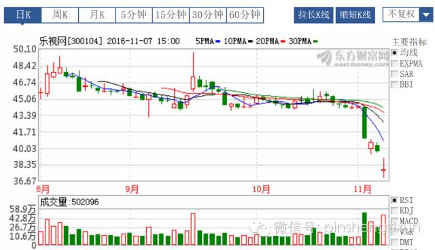Click the 拉长K线 button
The height and width of the screenshot is (250, 435).
pyautogui.click(x=313, y=15)
